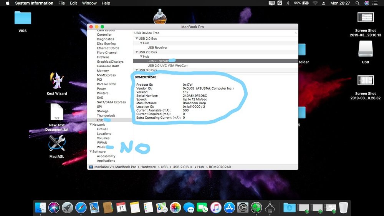The width and height of the screenshot is (384, 216).
Task: Open System Preferences gear in Dock
Action: coord(243,208)
